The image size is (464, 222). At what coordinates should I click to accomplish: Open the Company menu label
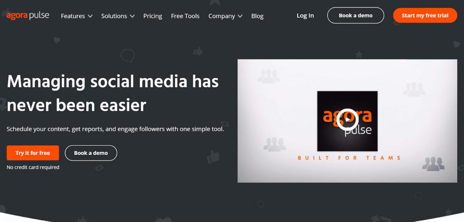[x=222, y=16]
